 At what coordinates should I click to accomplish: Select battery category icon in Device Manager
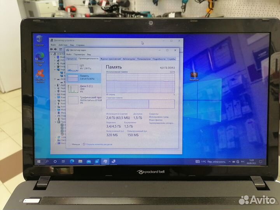click(58, 66)
